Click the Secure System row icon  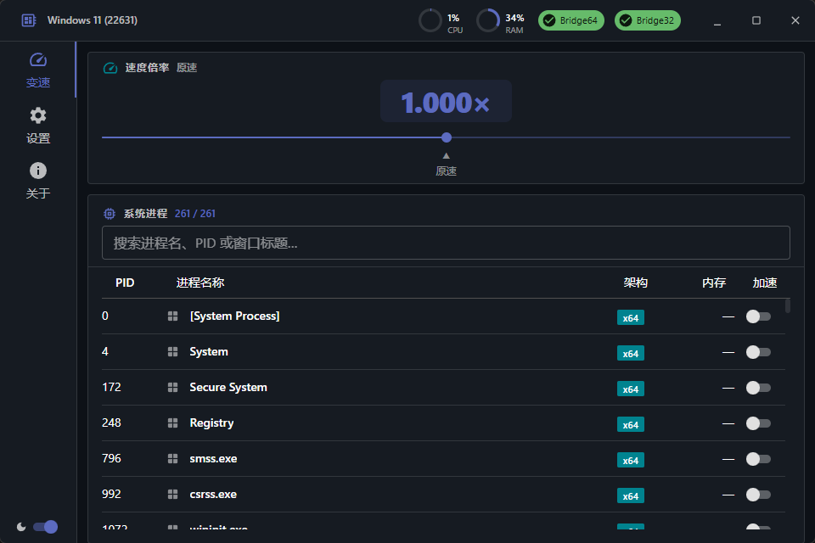click(172, 388)
